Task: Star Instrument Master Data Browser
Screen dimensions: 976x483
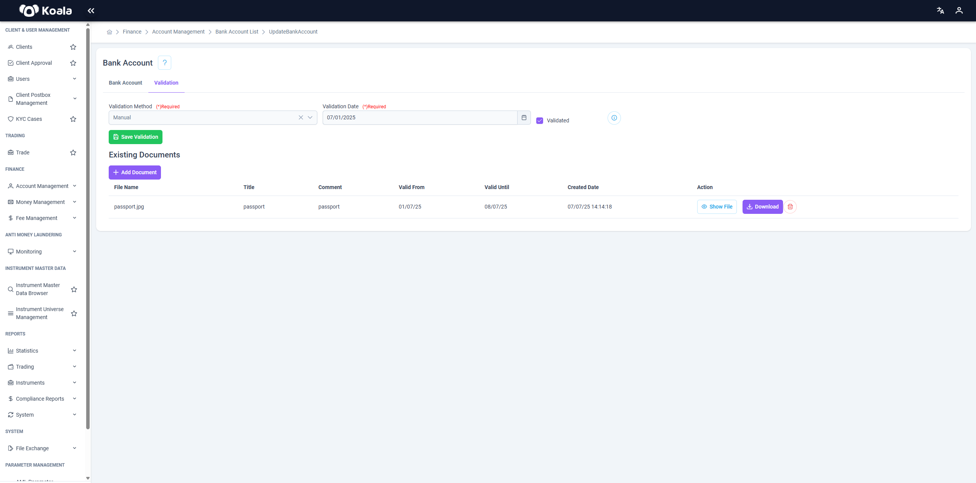Action: click(74, 289)
